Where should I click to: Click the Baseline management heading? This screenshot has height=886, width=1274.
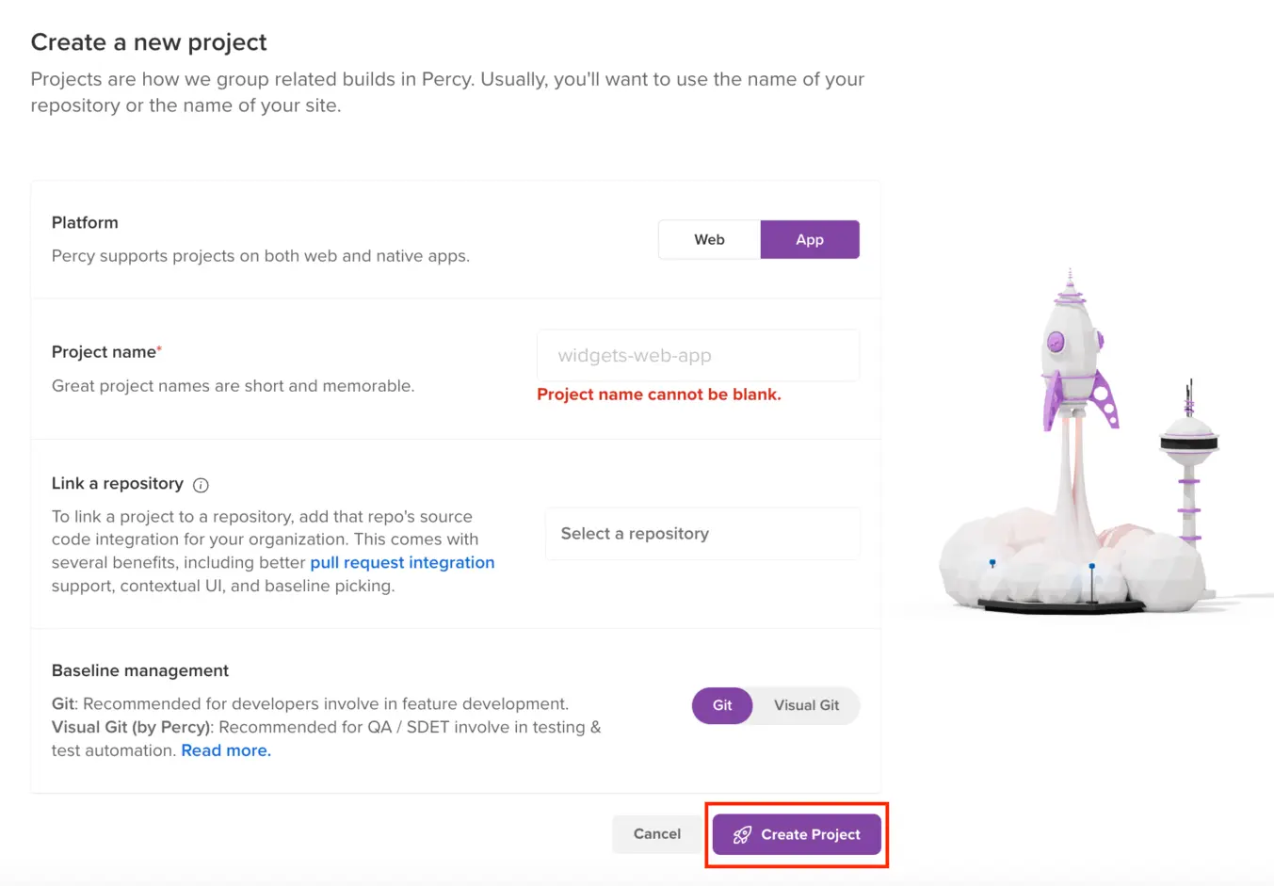(x=140, y=670)
